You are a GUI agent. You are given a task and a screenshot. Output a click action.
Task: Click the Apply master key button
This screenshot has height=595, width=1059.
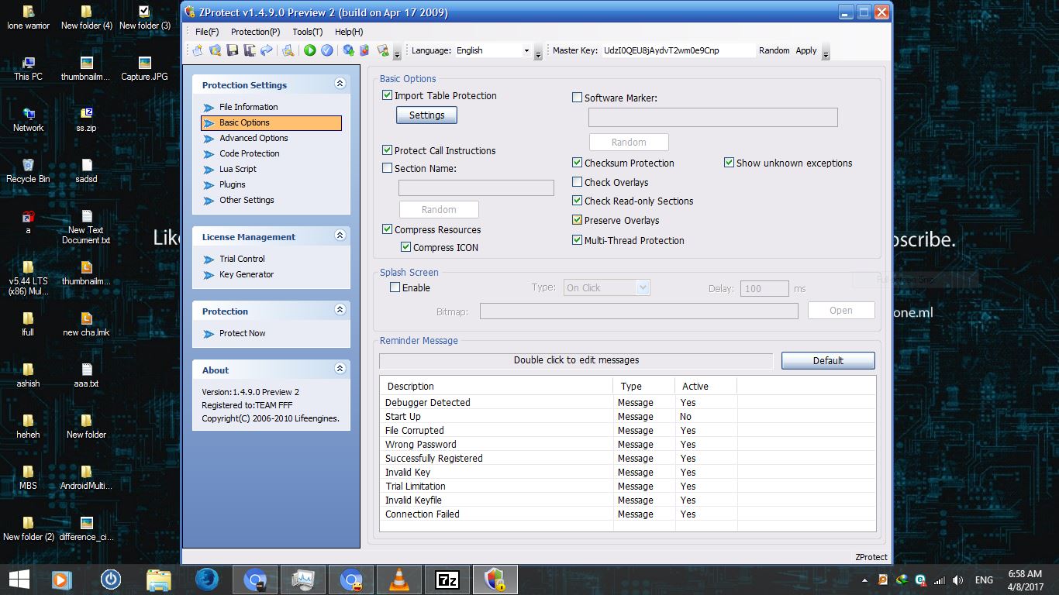(806, 50)
